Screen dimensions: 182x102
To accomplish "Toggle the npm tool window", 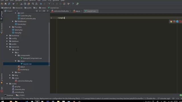I will coord(1,90).
